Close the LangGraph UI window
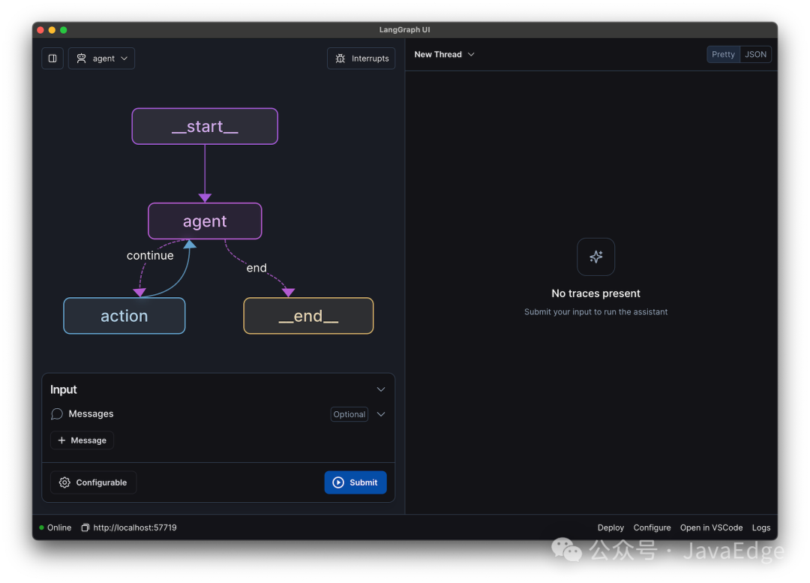The image size is (810, 583). (40, 30)
